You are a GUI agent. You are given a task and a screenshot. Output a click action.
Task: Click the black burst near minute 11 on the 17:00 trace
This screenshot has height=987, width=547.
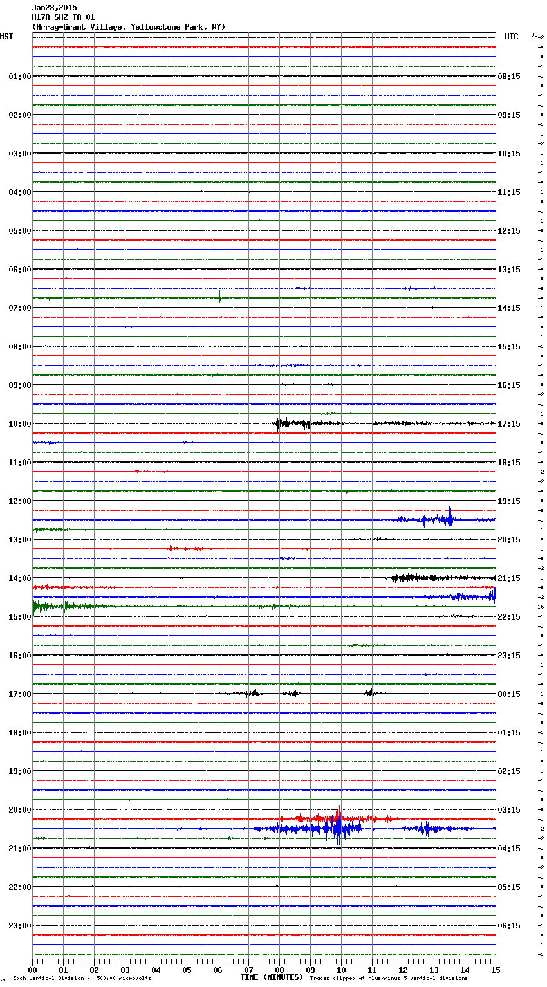tap(369, 694)
